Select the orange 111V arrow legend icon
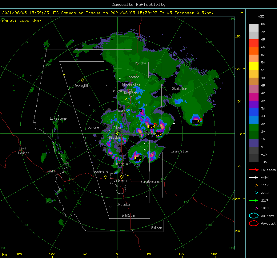 click(254, 185)
